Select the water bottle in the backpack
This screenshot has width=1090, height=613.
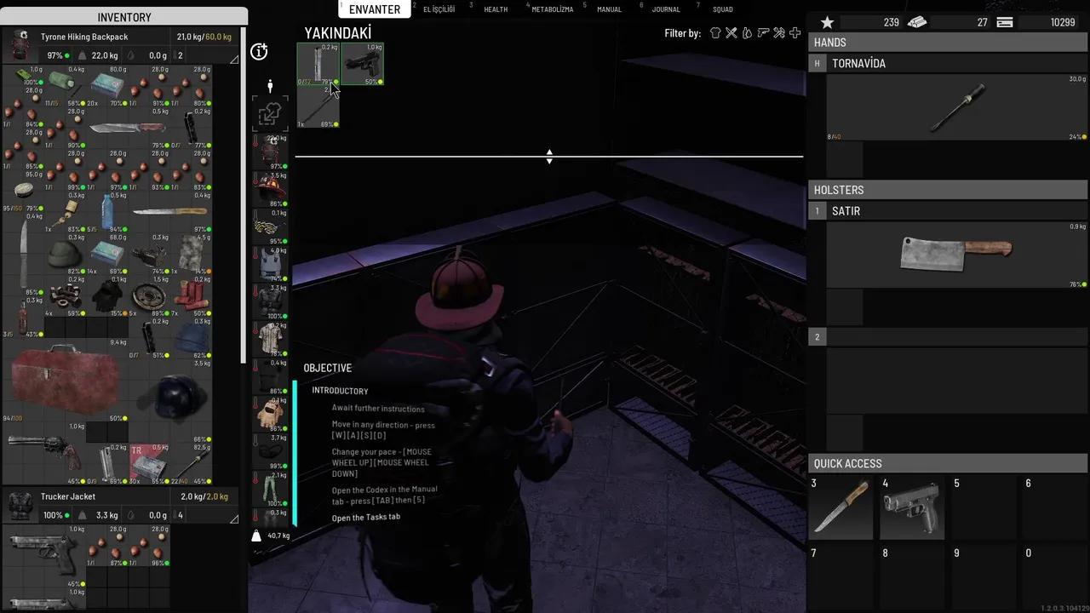click(x=107, y=211)
